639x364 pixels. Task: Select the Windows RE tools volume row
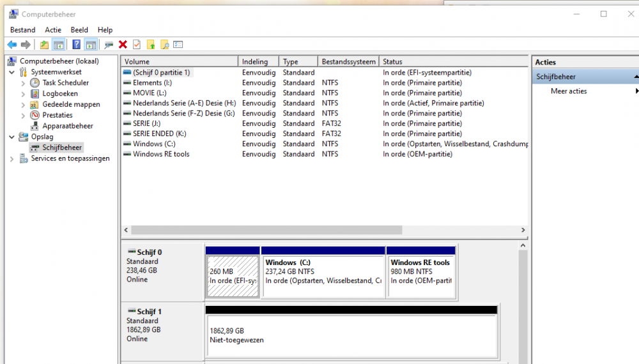point(325,154)
